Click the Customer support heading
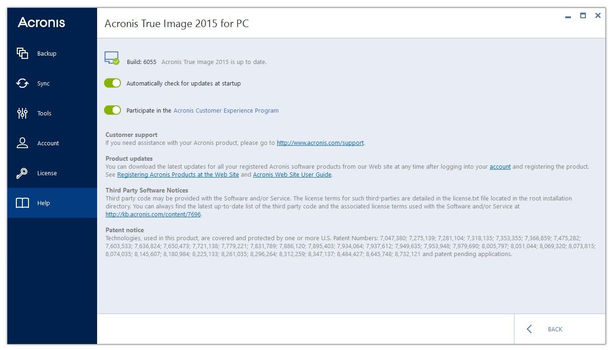Image resolution: width=612 pixels, height=350 pixels. pyautogui.click(x=131, y=135)
